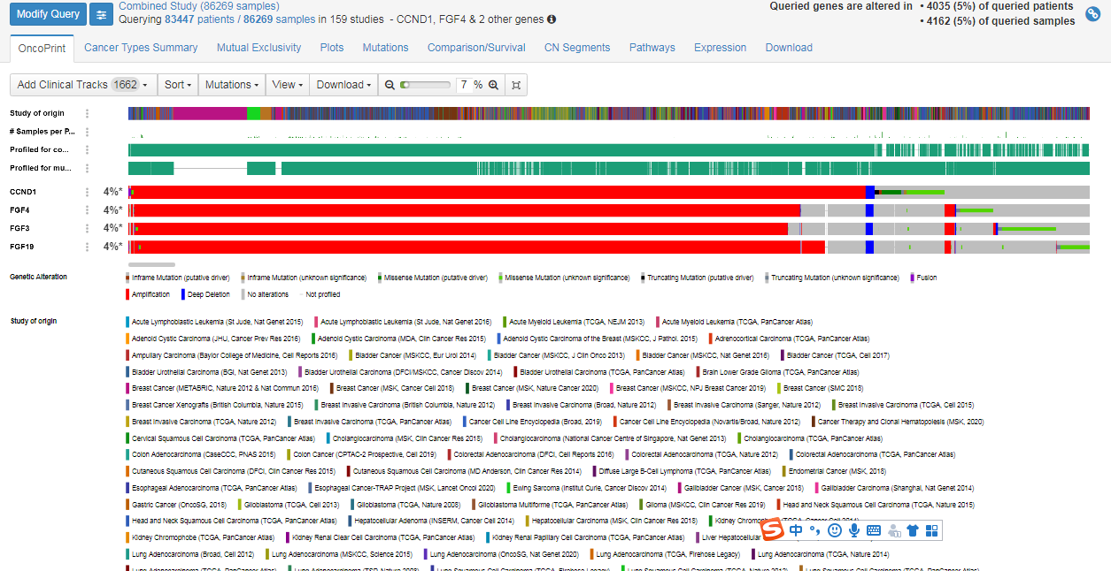This screenshot has height=571, width=1111.
Task: Toggle Sogou Chinese input mode
Action: [796, 530]
